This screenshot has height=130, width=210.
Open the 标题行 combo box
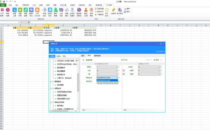(x=107, y=67)
